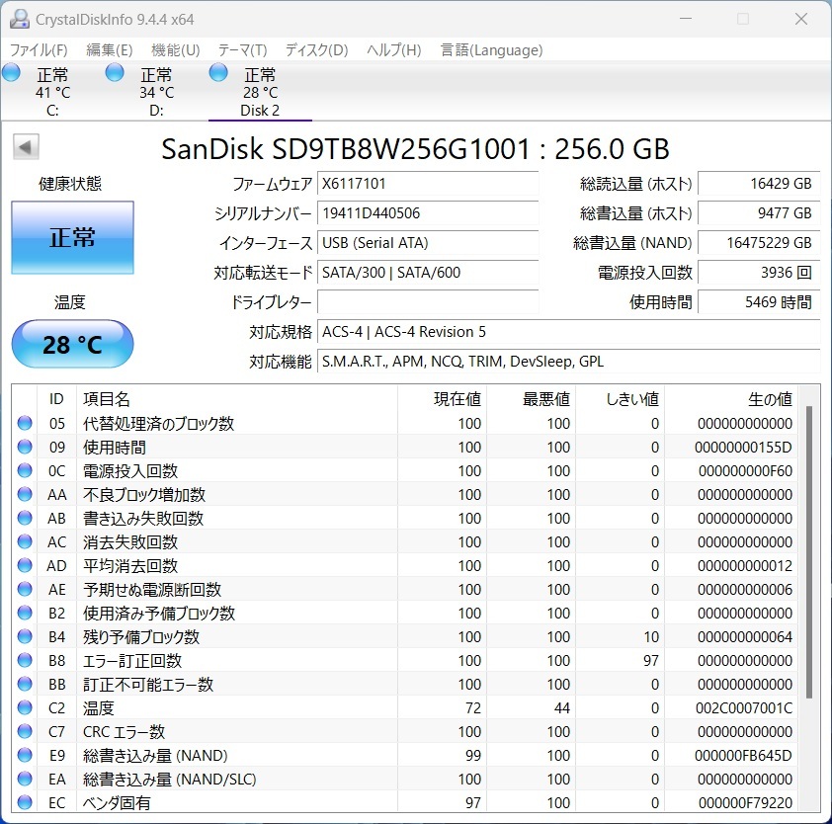Click the total host reads value 16429 GB

(759, 184)
